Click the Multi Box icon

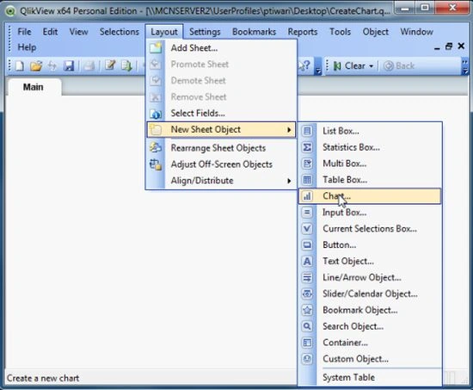[x=307, y=164]
